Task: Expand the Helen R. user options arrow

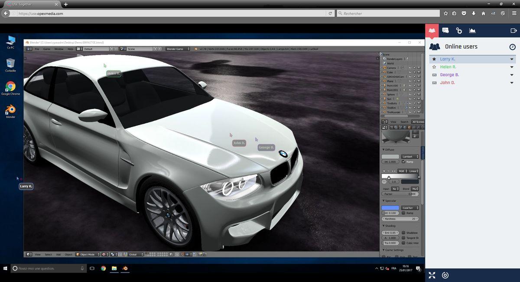Action: click(512, 67)
